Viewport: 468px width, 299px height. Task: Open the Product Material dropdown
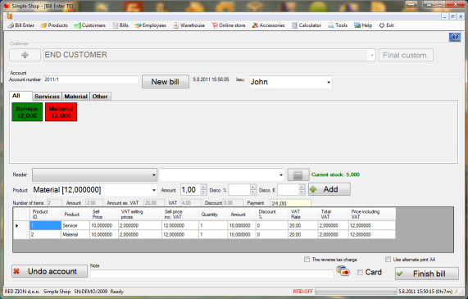point(154,190)
